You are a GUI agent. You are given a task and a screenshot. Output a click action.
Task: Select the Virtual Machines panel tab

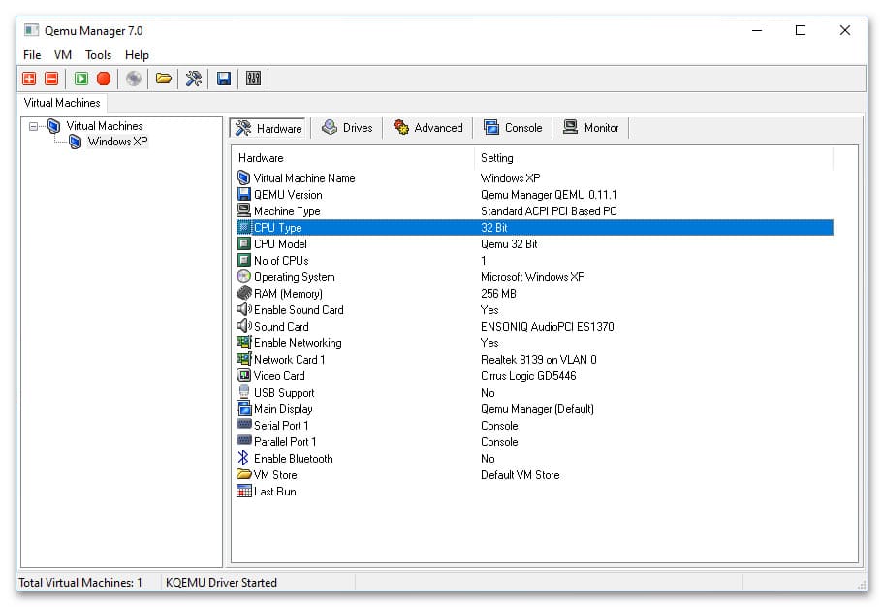pos(62,103)
